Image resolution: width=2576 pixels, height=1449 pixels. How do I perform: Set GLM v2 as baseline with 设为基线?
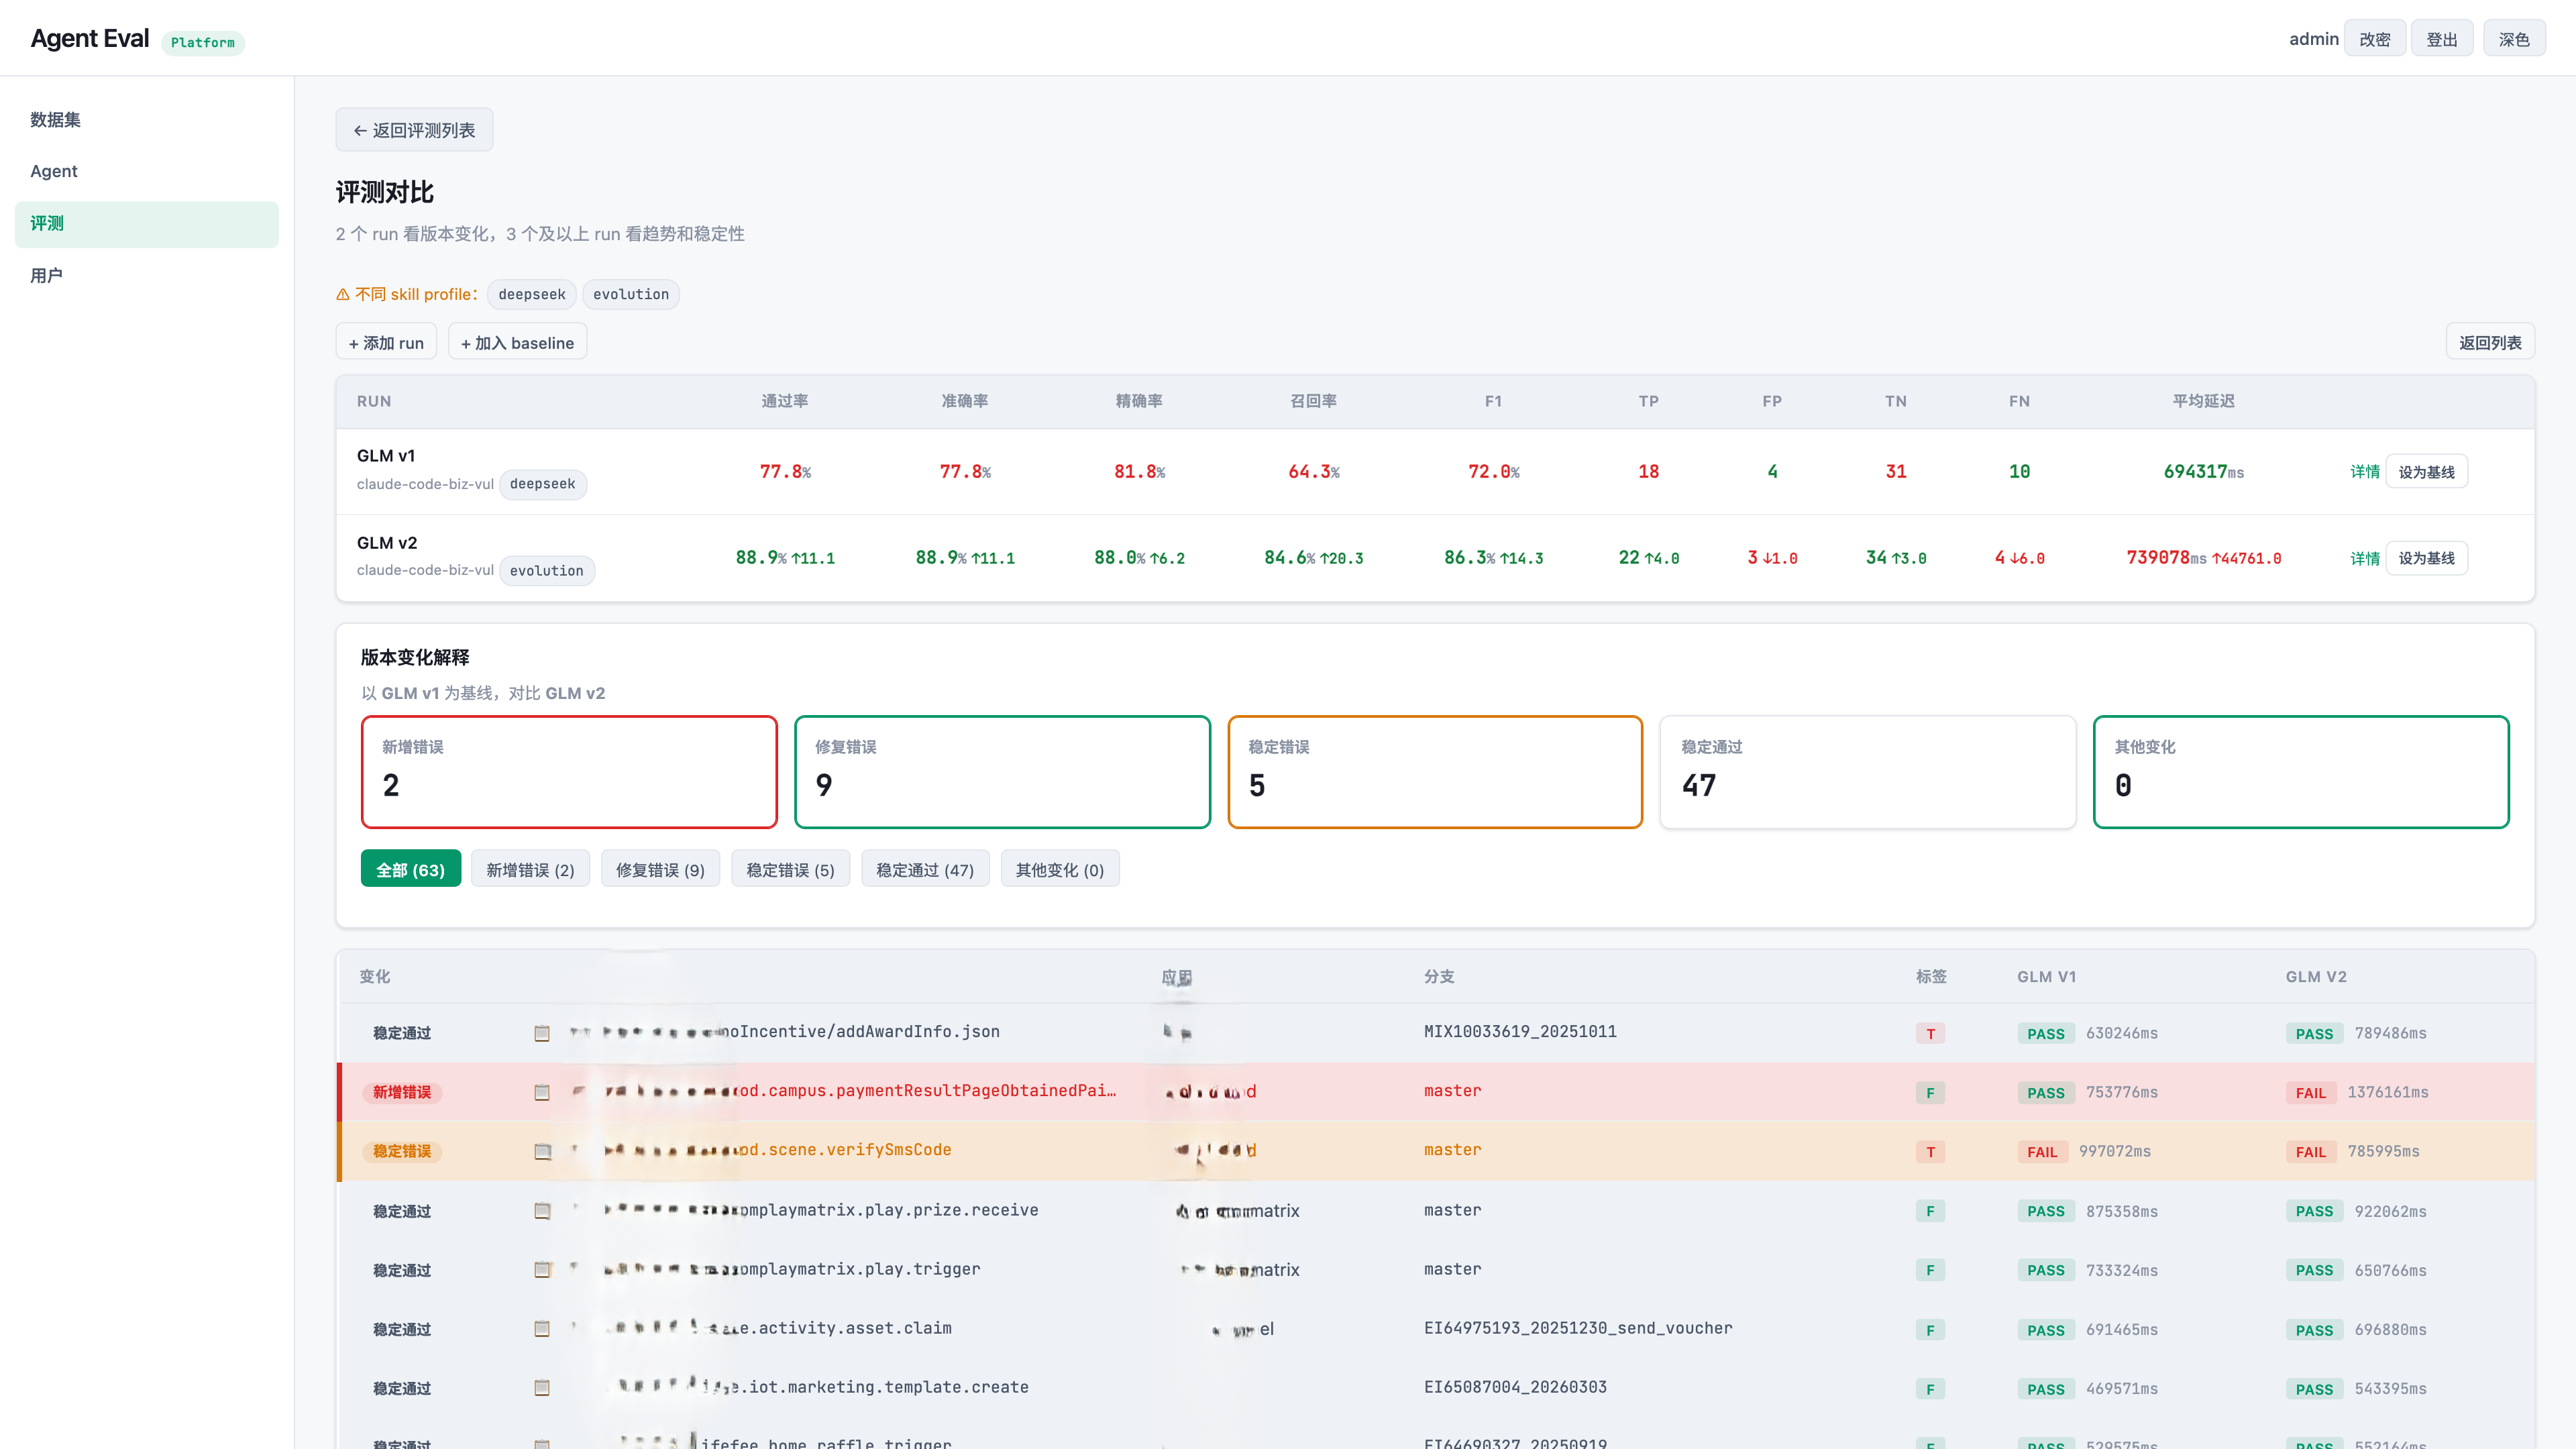point(2427,558)
